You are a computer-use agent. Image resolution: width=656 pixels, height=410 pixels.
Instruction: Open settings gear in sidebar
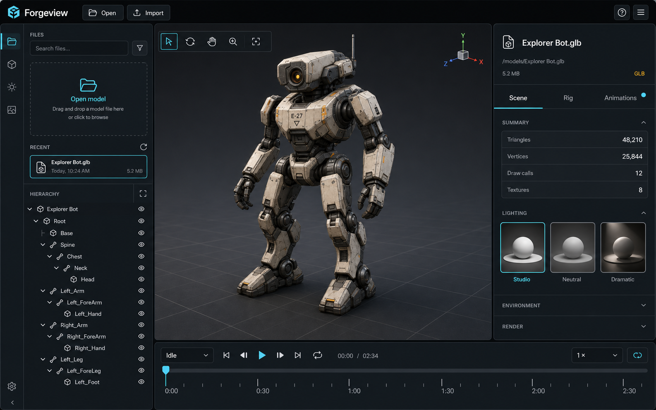[12, 386]
